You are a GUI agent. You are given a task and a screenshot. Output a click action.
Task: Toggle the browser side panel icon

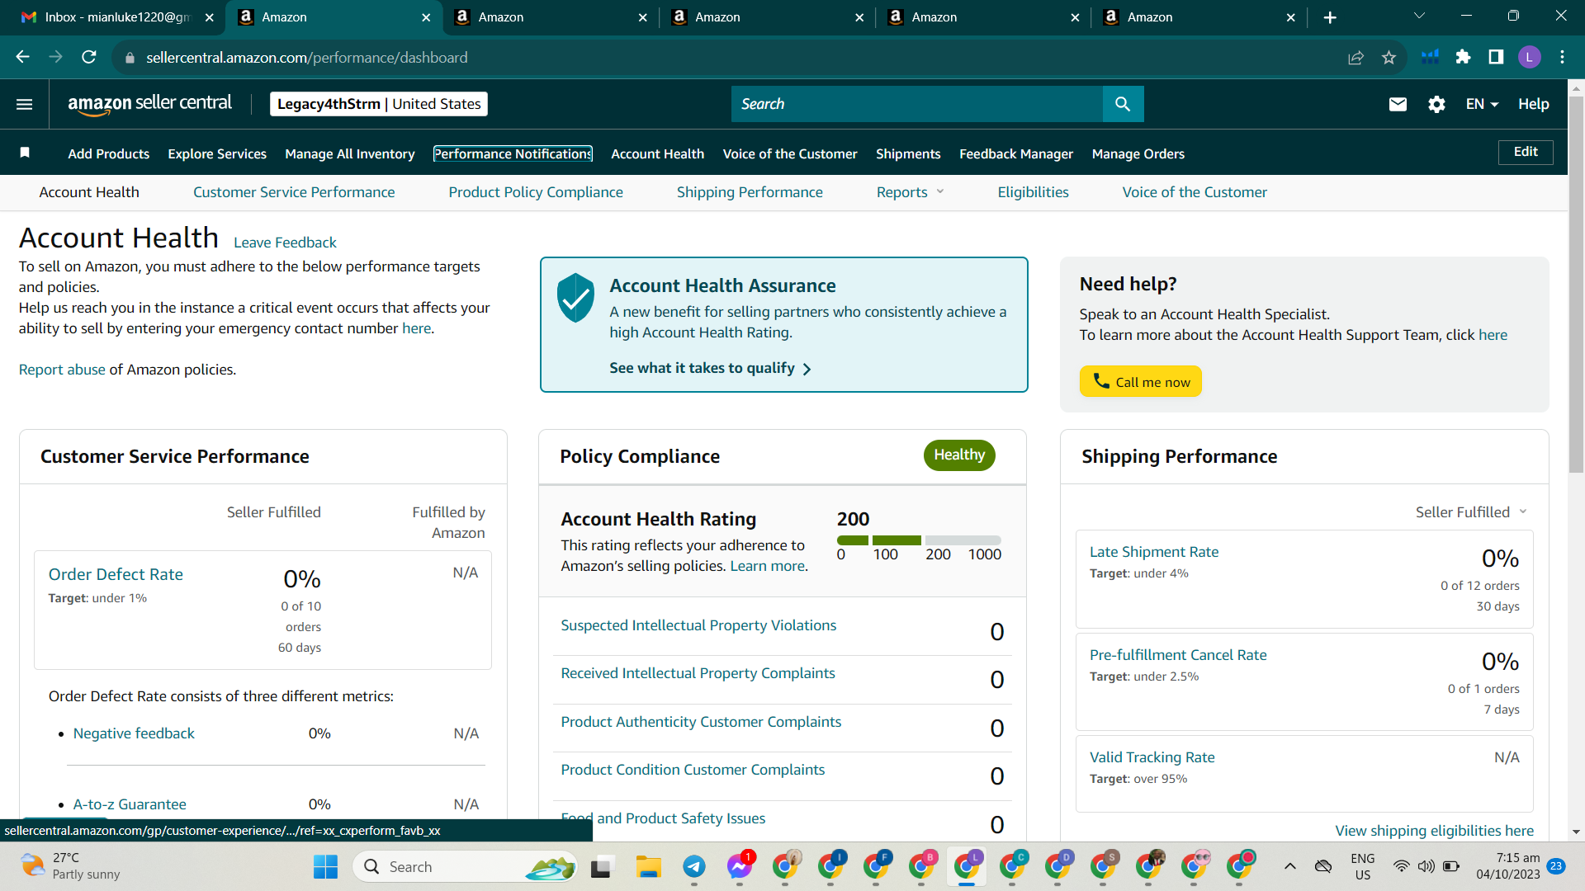pyautogui.click(x=1496, y=57)
